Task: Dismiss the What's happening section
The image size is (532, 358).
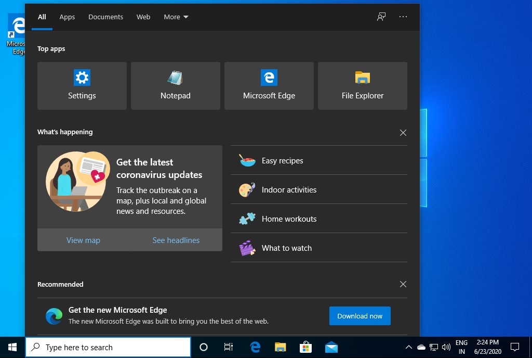Action: [x=403, y=133]
